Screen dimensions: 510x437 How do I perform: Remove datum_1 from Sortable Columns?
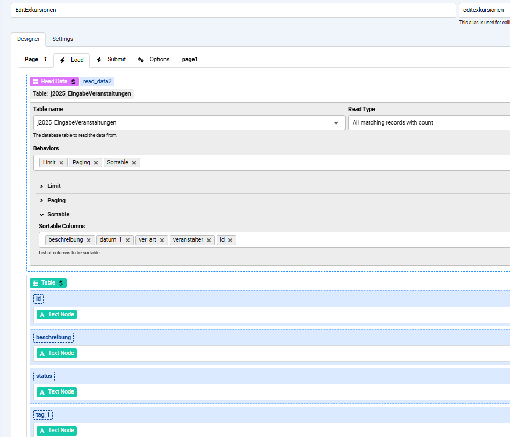127,240
